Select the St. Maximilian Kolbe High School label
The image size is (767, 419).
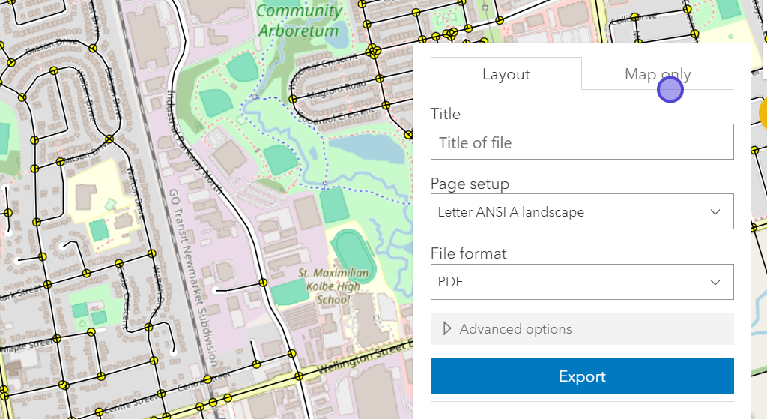pyautogui.click(x=333, y=286)
